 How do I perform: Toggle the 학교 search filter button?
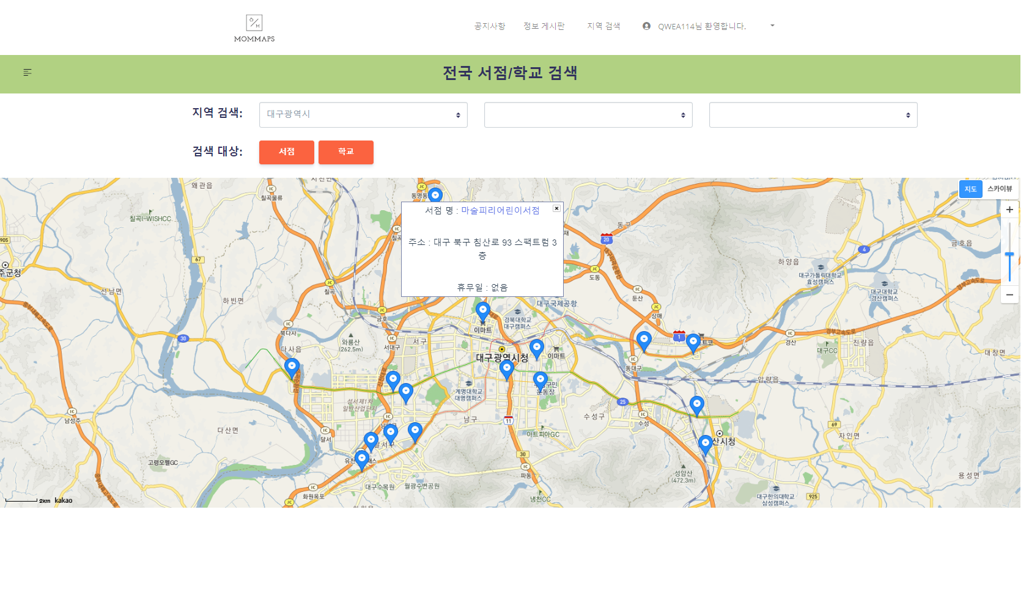point(345,152)
